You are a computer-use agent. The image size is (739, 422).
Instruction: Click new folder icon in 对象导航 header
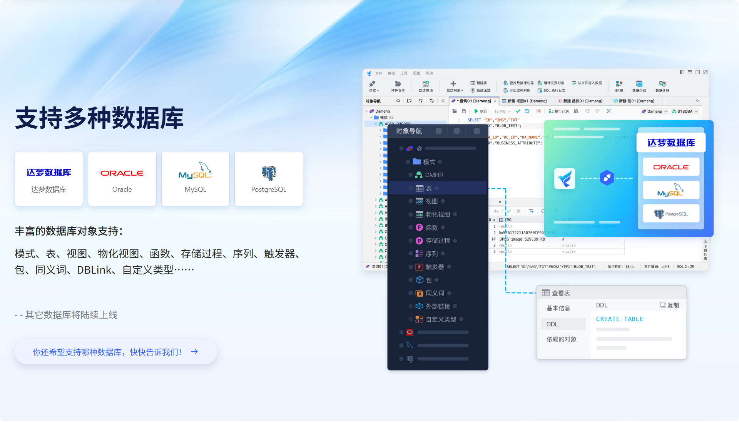[x=410, y=101]
